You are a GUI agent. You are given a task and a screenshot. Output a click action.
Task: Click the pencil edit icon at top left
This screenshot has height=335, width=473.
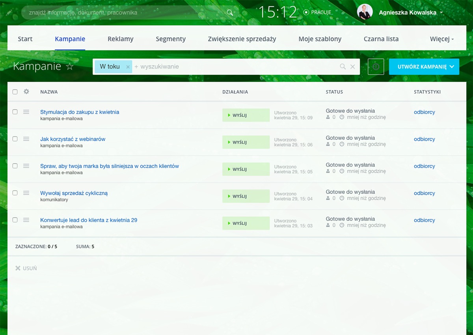click(9, 13)
